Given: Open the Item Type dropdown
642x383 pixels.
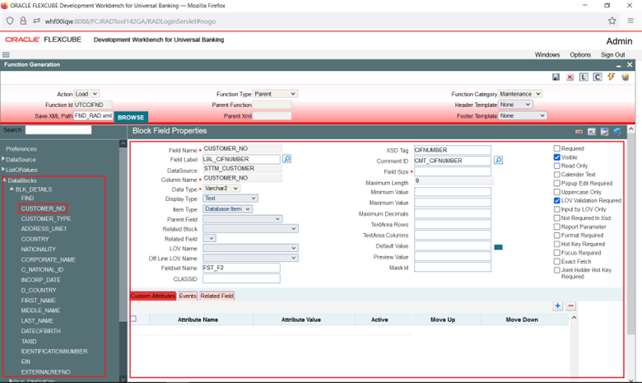Looking at the screenshot, I should pyautogui.click(x=228, y=209).
